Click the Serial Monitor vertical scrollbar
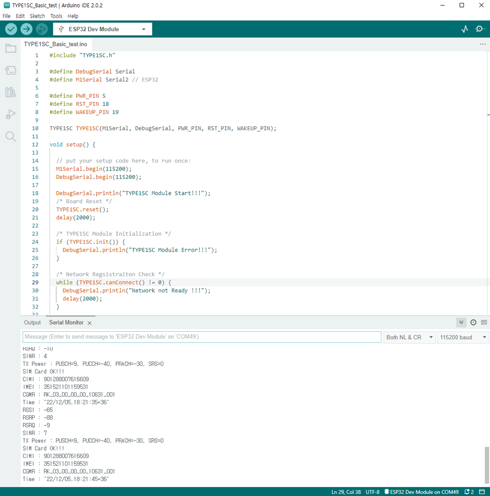Screen dimensions: 490x496 coord(487,465)
